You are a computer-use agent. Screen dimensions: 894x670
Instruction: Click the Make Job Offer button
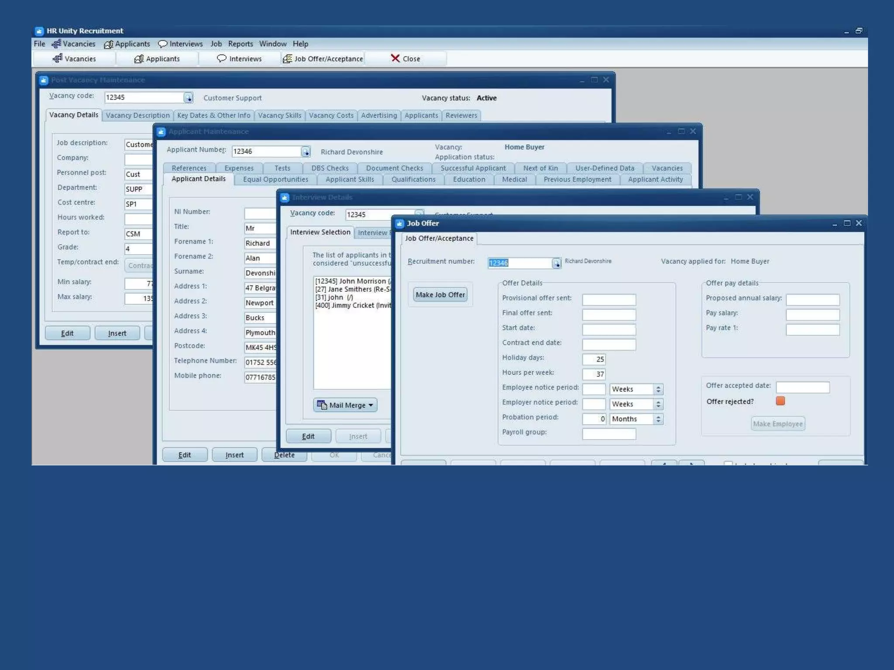pyautogui.click(x=440, y=295)
